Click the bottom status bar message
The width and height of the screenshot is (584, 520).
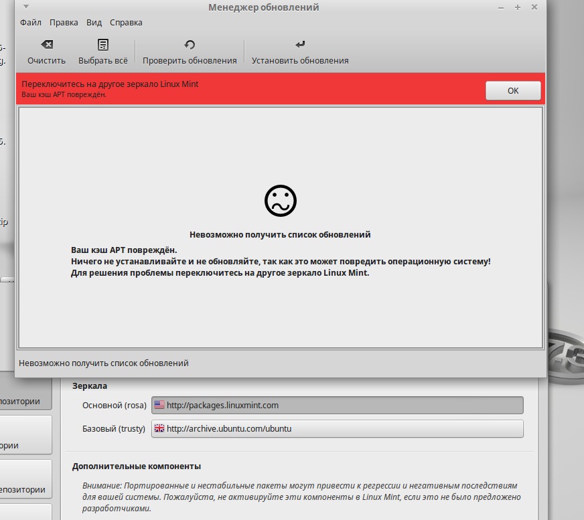click(104, 363)
